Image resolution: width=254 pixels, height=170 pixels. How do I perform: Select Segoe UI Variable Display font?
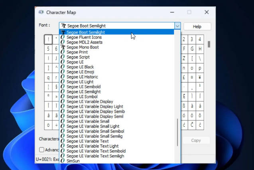pyautogui.click(x=117, y=102)
